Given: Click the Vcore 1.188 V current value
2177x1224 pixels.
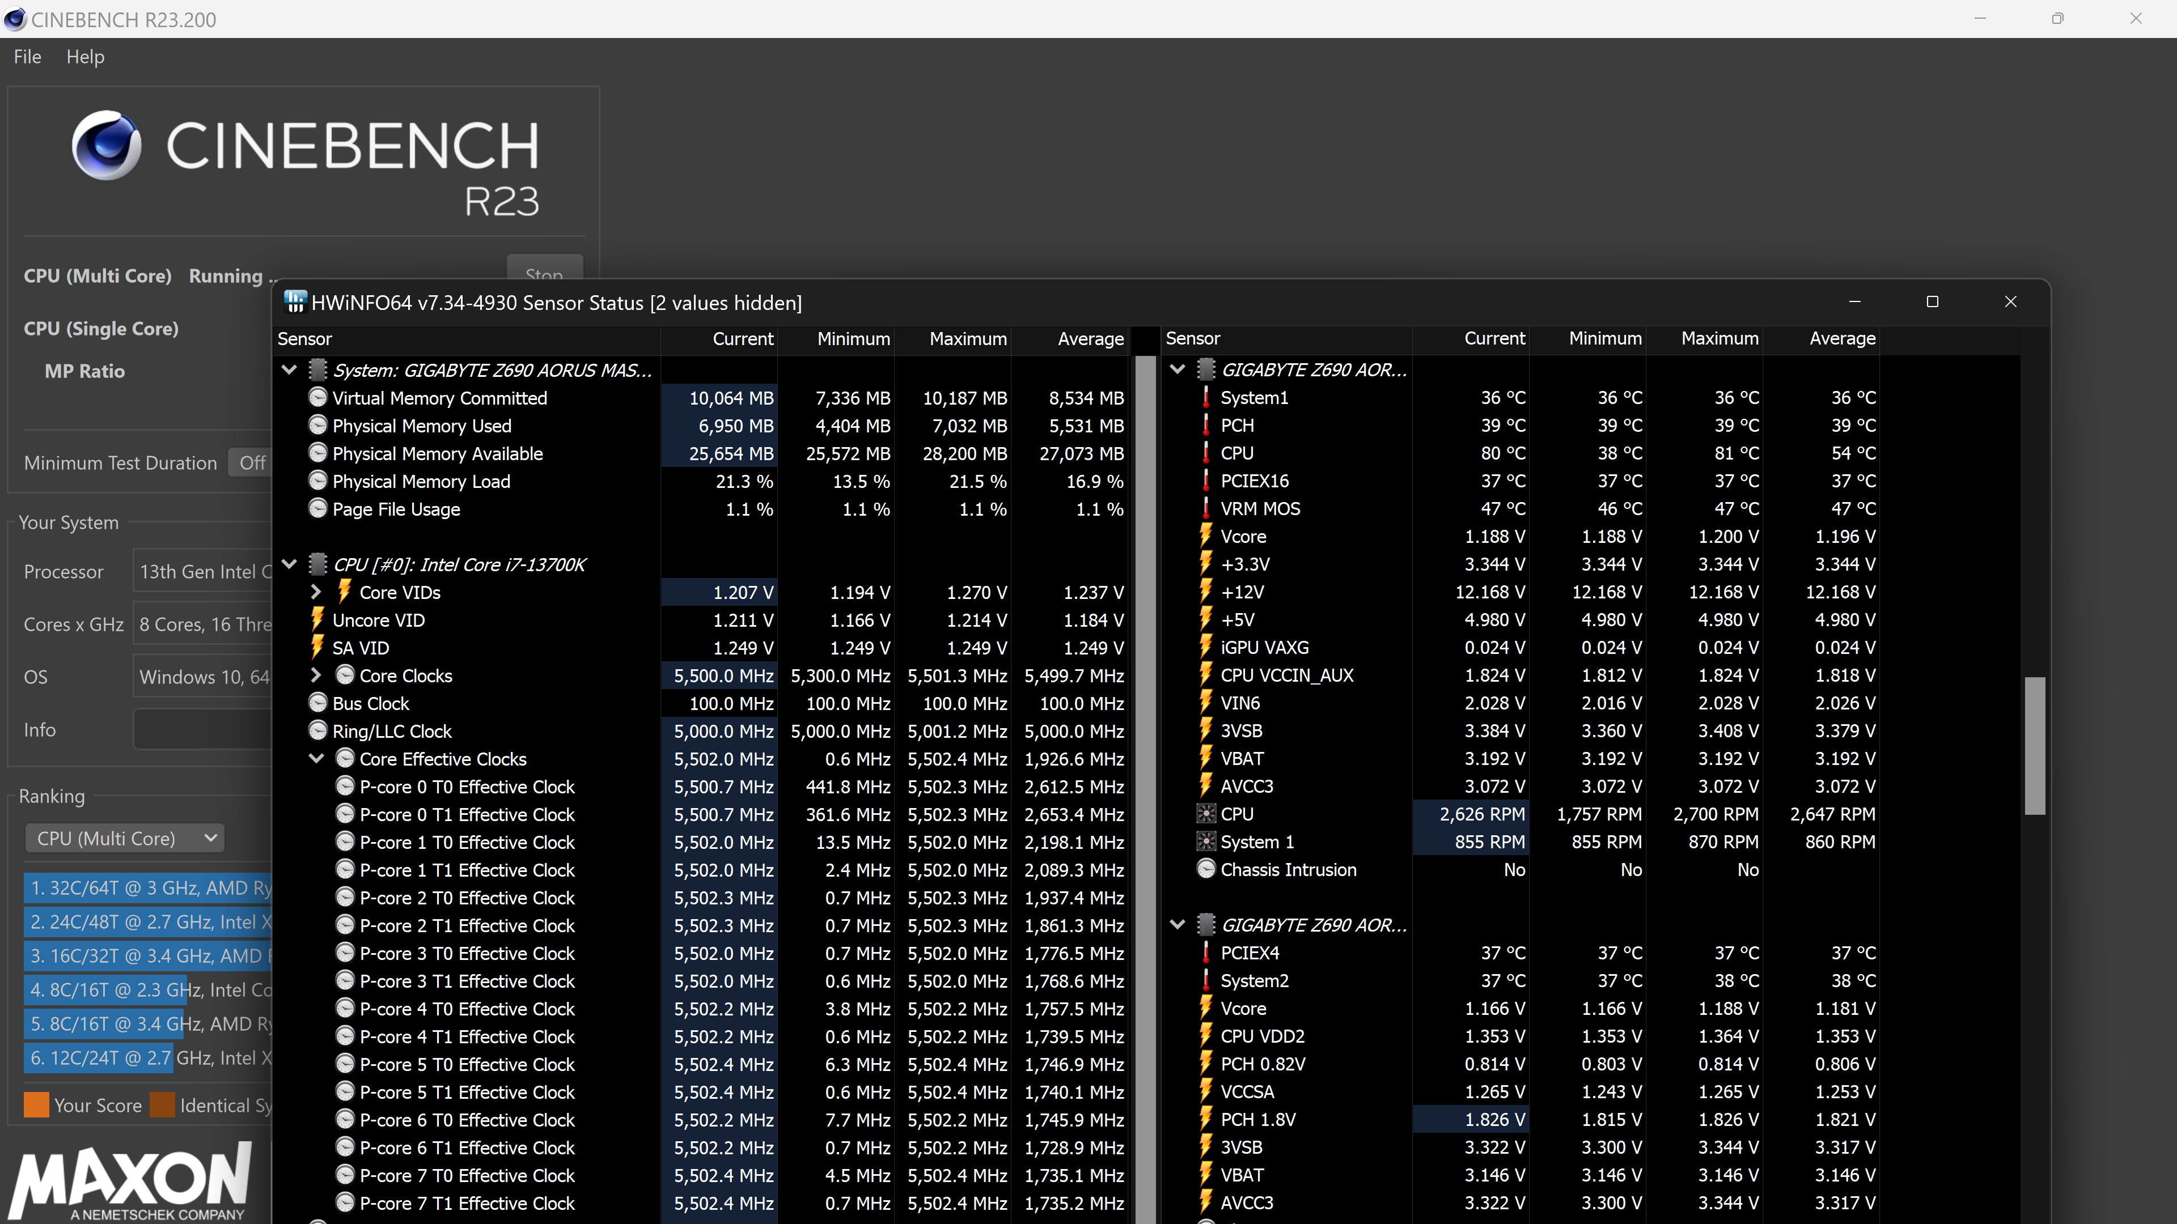Looking at the screenshot, I should (1495, 537).
